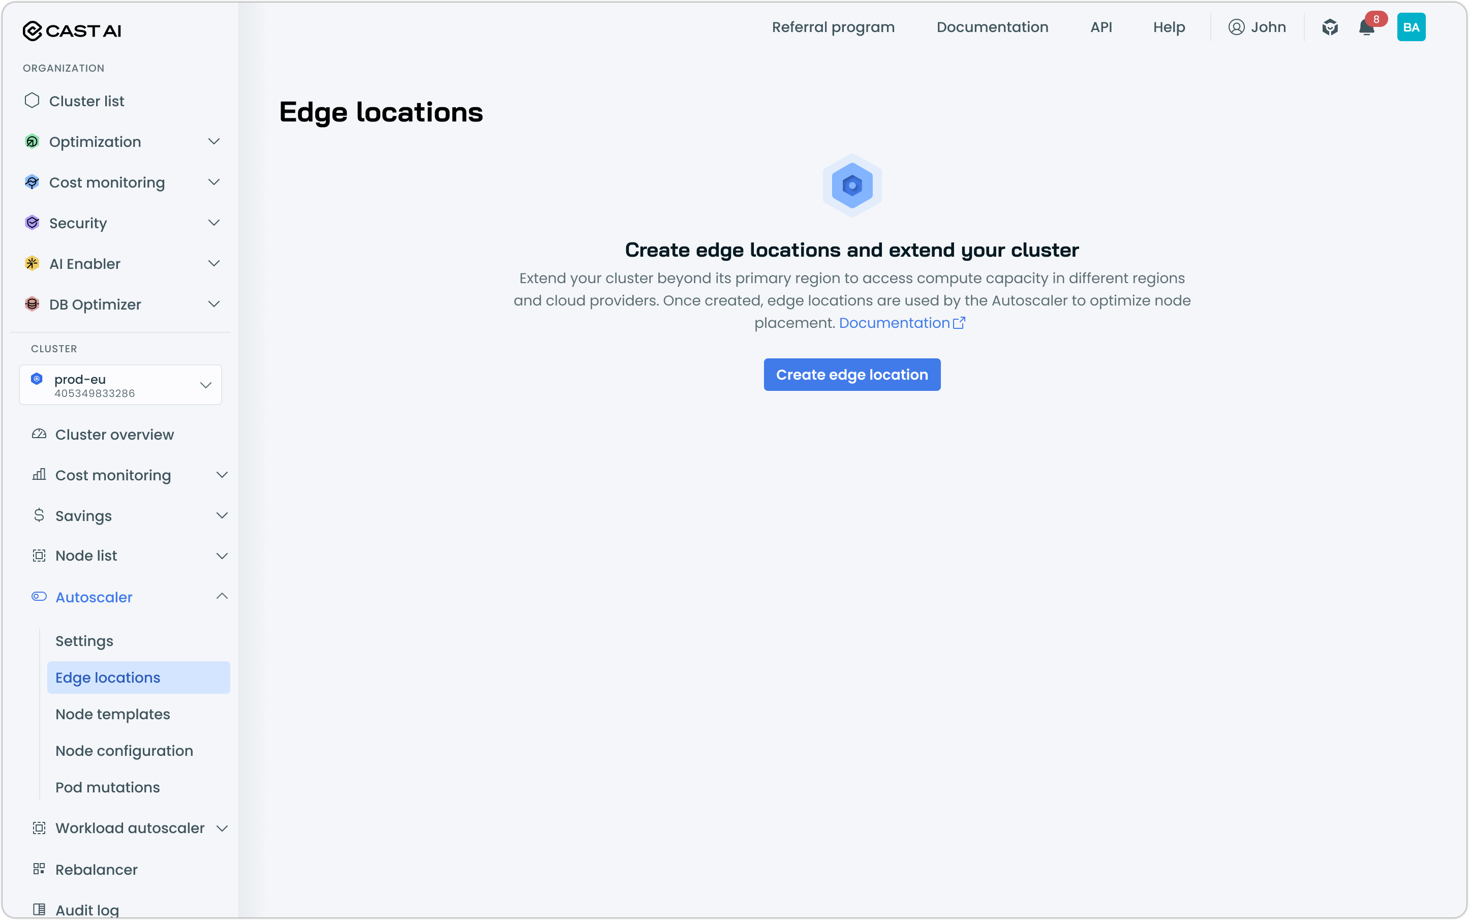This screenshot has height=920, width=1469.
Task: Select Node templates in sidebar
Action: coord(112,714)
